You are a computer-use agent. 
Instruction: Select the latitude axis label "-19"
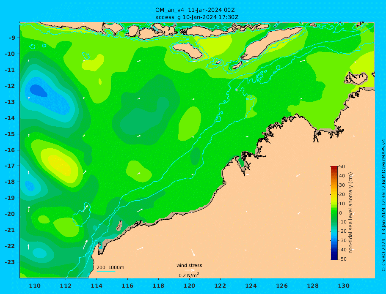tap(10, 198)
